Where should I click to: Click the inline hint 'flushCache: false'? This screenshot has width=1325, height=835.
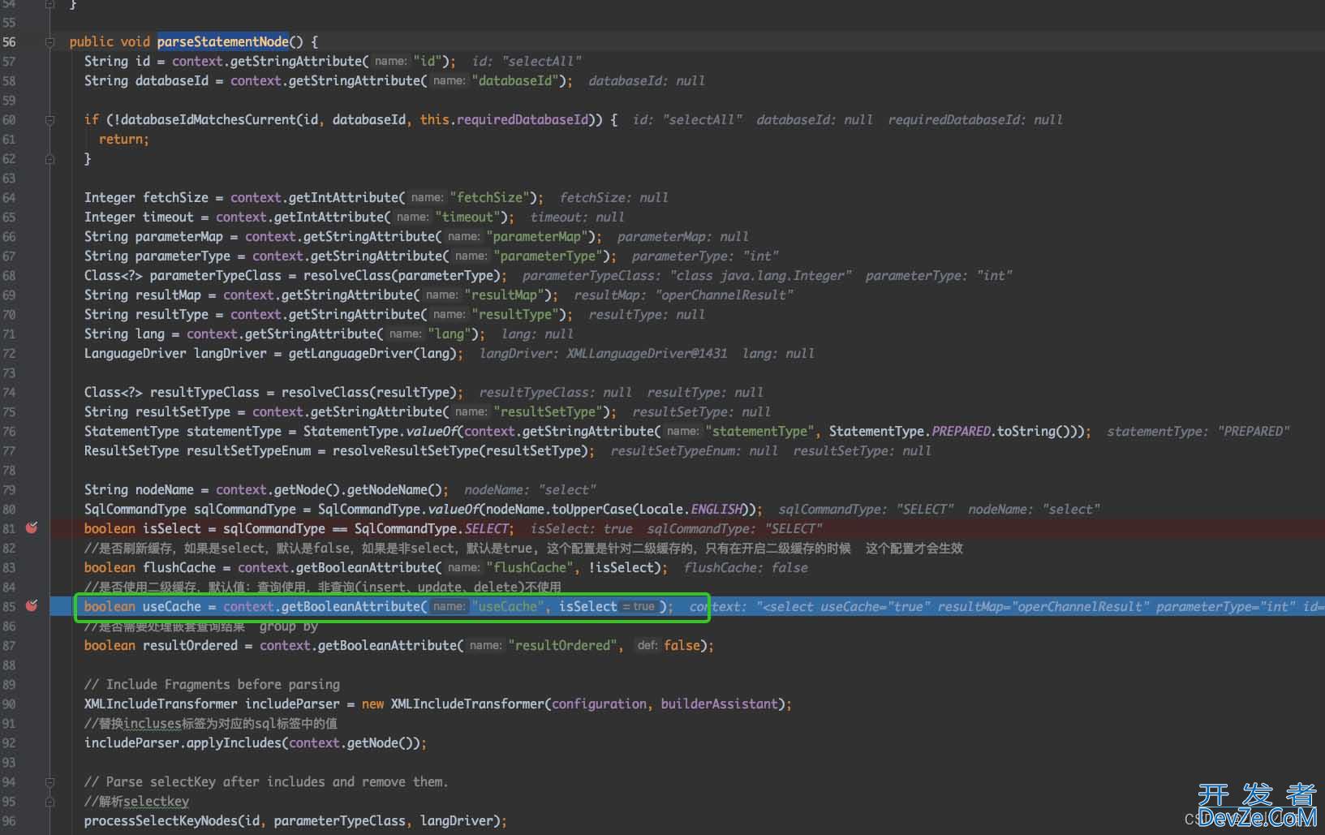(746, 567)
